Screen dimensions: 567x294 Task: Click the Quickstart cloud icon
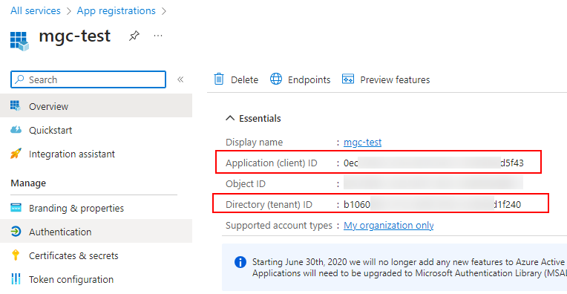pyautogui.click(x=16, y=130)
